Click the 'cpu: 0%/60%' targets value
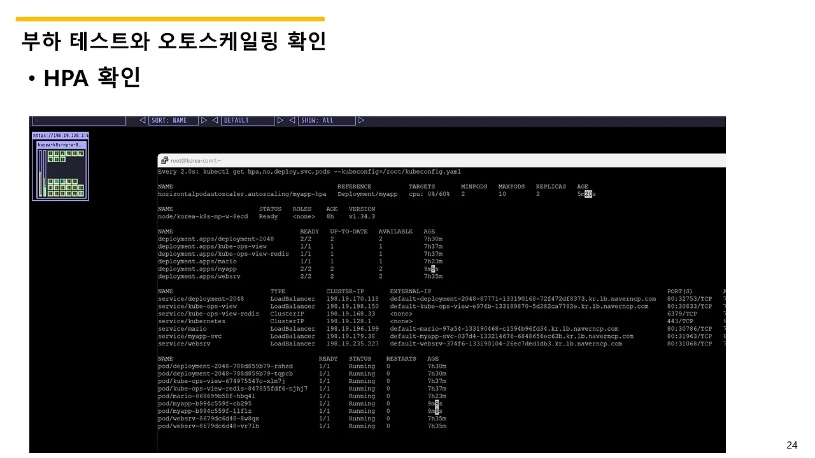The width and height of the screenshot is (815, 458). (429, 194)
